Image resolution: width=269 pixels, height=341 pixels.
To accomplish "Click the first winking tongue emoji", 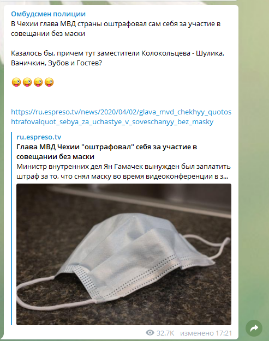I will click(16, 82).
